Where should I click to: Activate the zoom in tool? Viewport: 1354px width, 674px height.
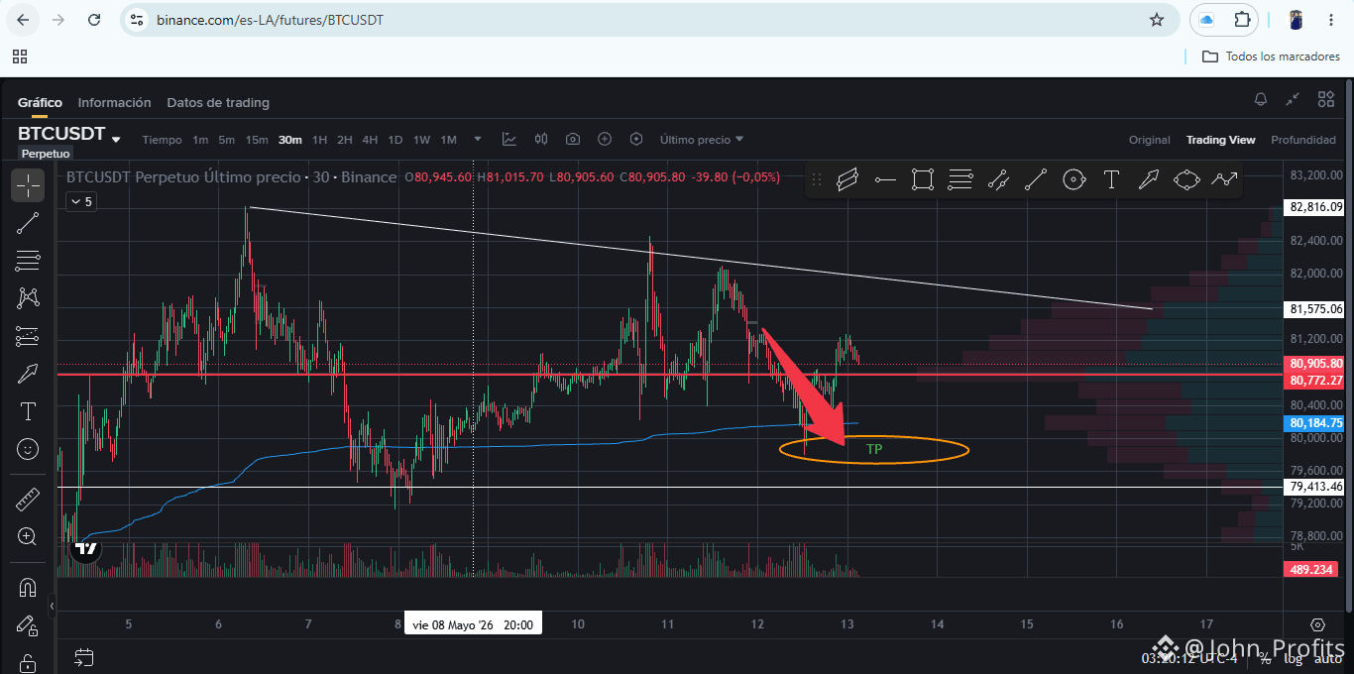[28, 537]
